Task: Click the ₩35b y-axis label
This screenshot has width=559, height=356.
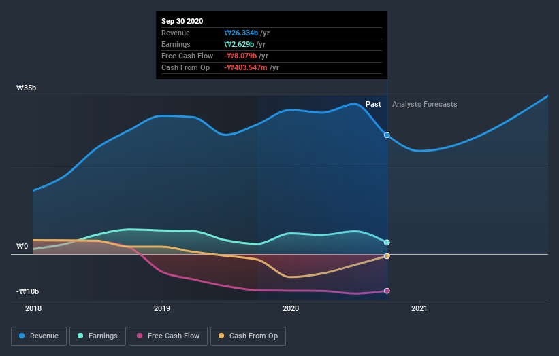Action: 26,88
